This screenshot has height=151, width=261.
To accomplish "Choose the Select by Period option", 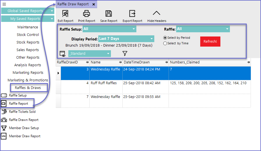I will click(165, 38).
